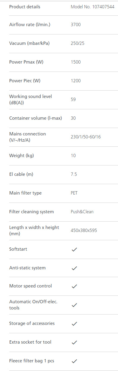Click the Main filter type PET value

[75, 193]
